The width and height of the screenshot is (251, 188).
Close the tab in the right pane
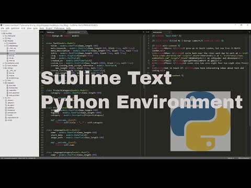pyautogui.click(x=169, y=32)
